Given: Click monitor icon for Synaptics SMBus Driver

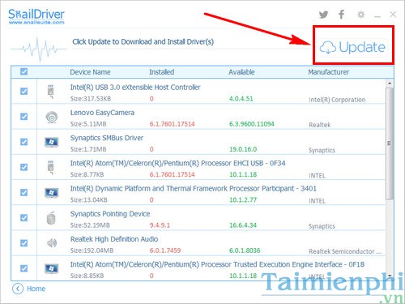Looking at the screenshot, I should pos(51,142).
